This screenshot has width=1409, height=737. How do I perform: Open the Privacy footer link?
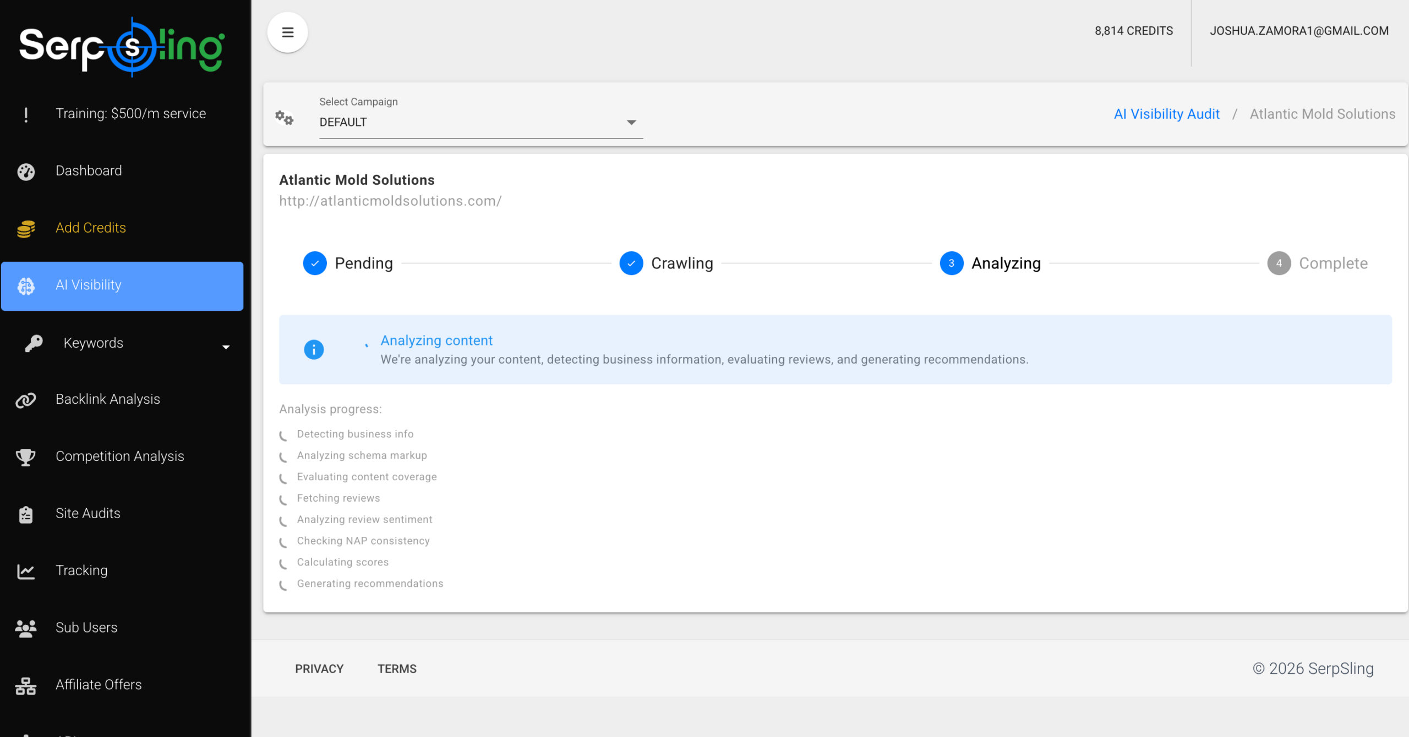[319, 669]
